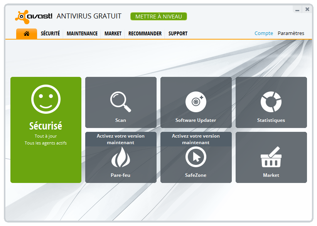The height and width of the screenshot is (226, 317).
Task: Open the Scan magnifying glass tile
Action: coord(121,102)
